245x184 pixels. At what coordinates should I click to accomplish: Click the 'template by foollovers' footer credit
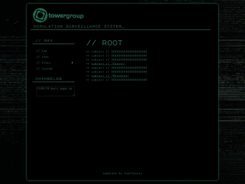click(x=122, y=174)
